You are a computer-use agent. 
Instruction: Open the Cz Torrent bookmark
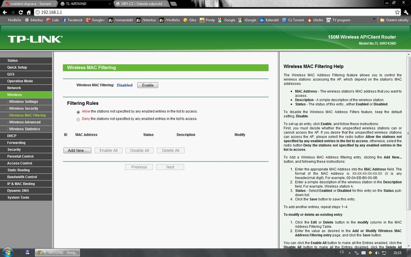click(x=295, y=20)
